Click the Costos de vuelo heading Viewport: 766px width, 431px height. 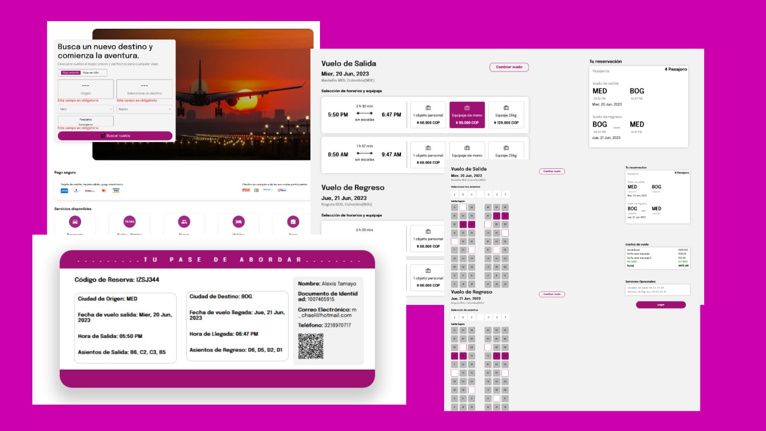click(637, 245)
